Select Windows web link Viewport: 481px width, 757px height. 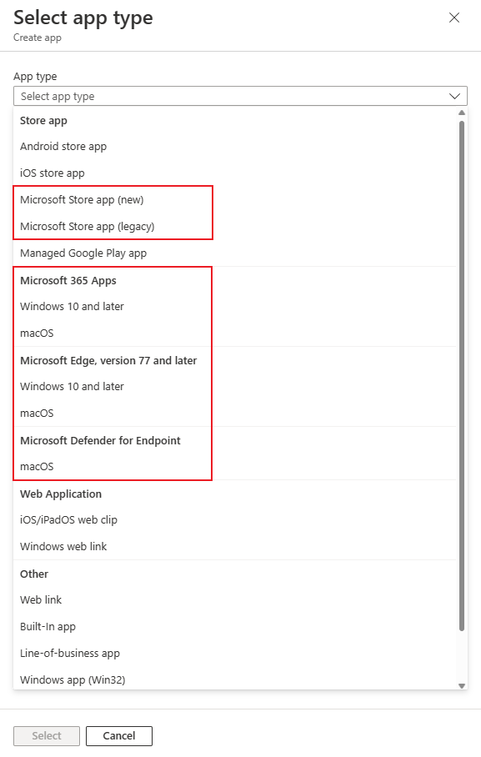(64, 546)
